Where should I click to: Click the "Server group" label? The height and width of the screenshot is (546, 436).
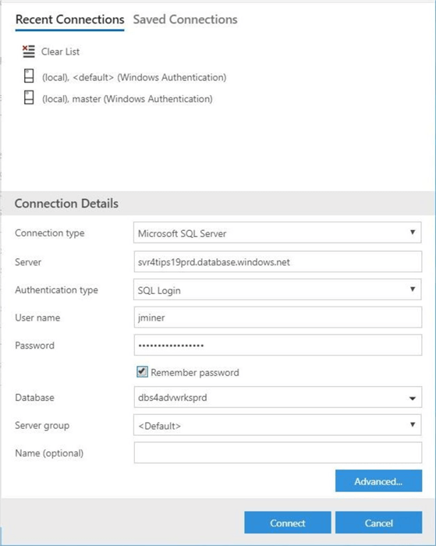42,426
